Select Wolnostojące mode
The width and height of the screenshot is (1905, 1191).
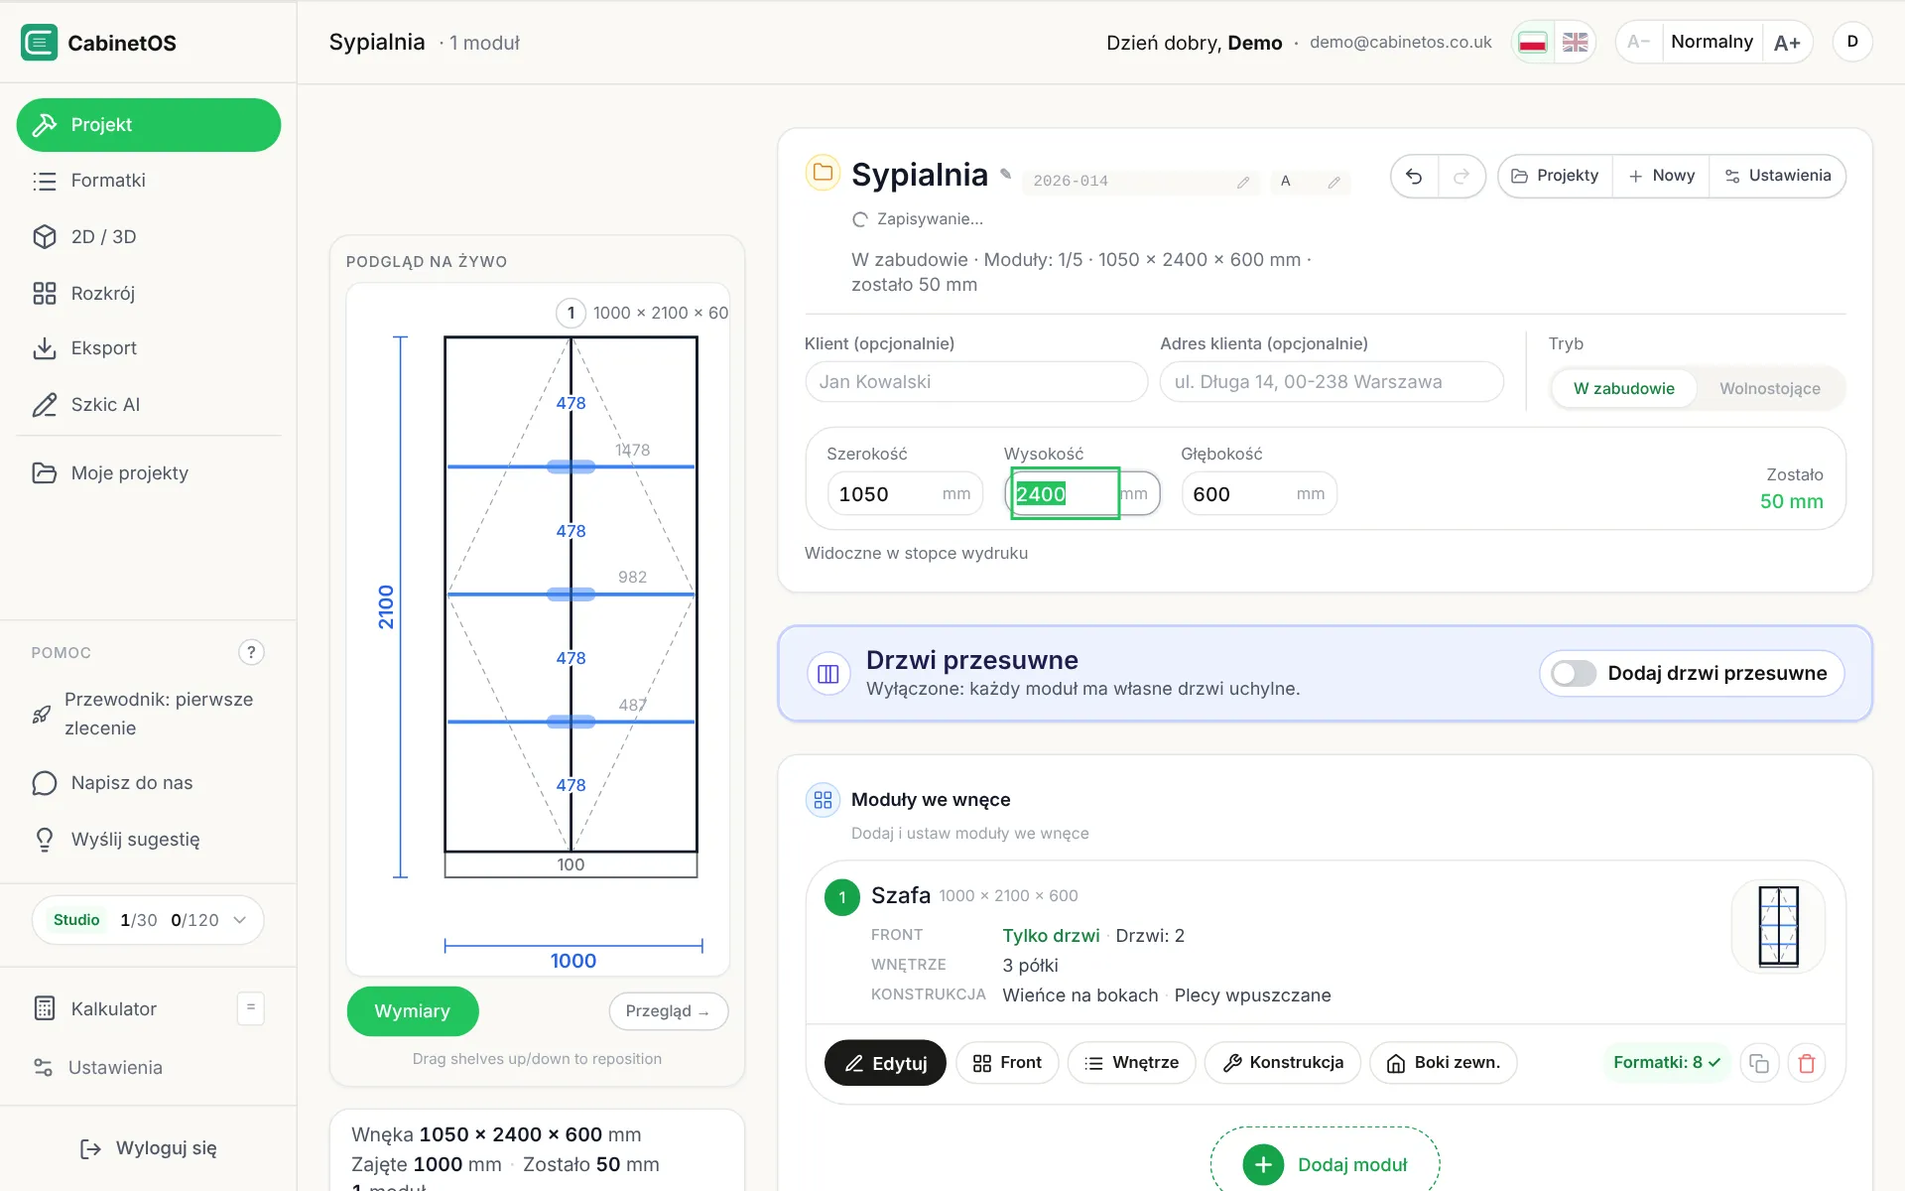[1770, 388]
